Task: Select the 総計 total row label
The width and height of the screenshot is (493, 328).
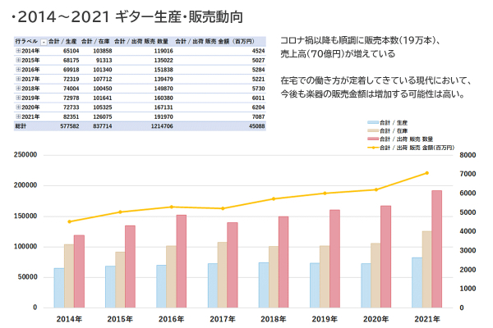Action: coord(22,125)
